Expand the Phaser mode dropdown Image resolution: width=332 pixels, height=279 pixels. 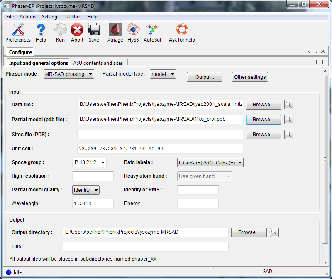click(69, 74)
